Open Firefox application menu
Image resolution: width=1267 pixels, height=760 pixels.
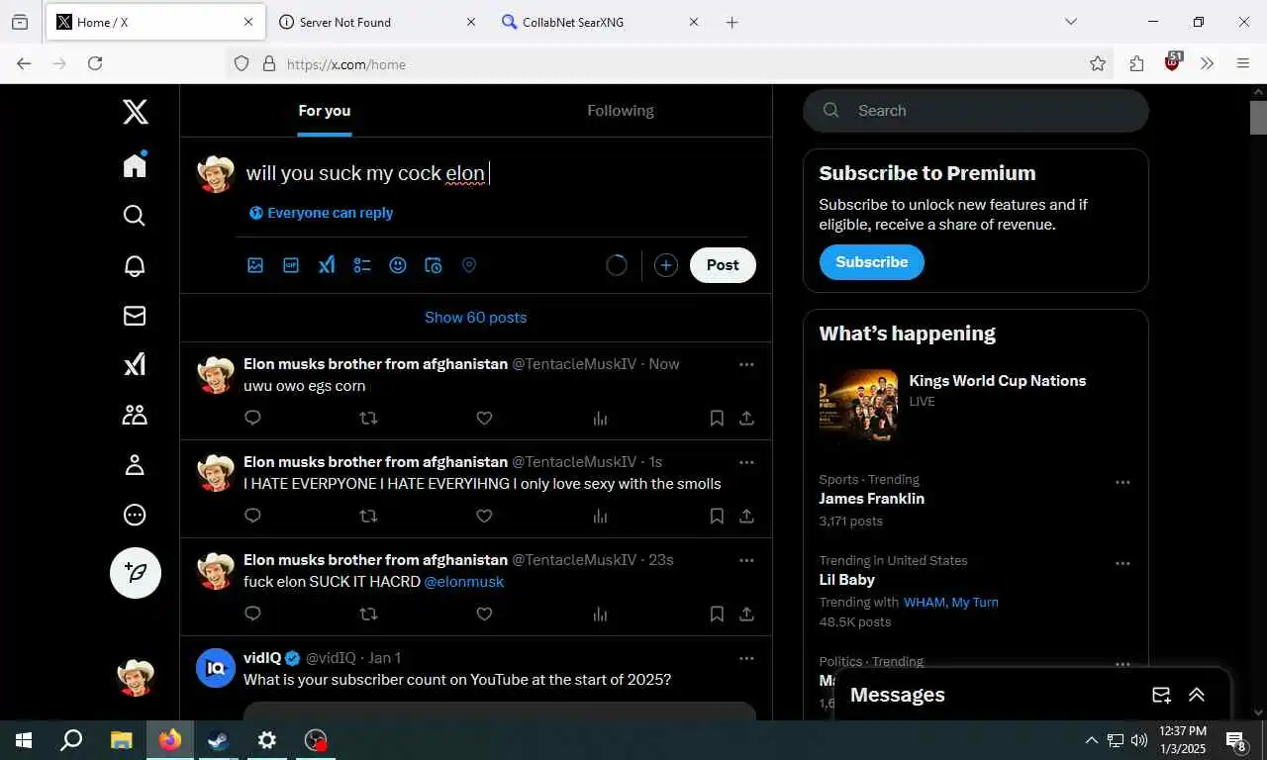coord(1243,63)
